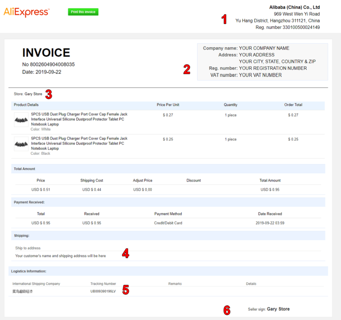Viewport: 341px width, 320px height.
Task: Select the 2019-09-22 03:59 received date
Action: click(x=270, y=223)
